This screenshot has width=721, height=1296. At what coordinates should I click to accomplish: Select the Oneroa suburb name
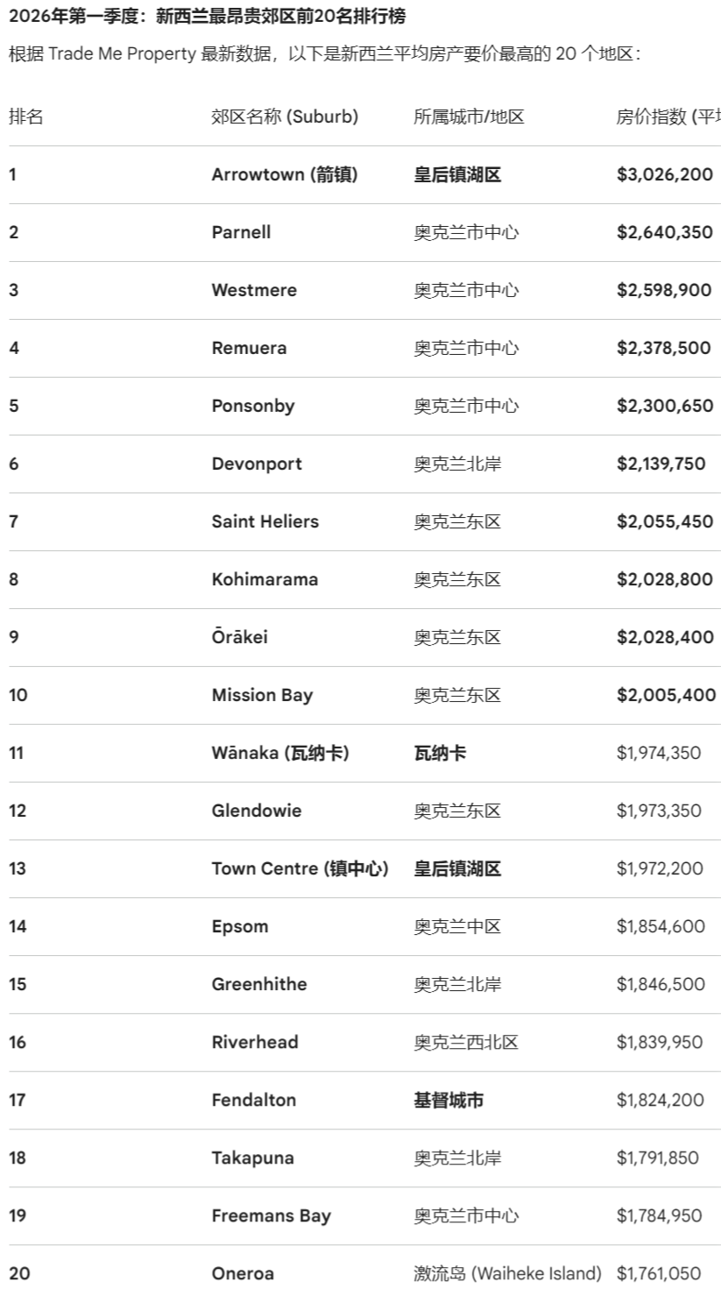tap(243, 1273)
